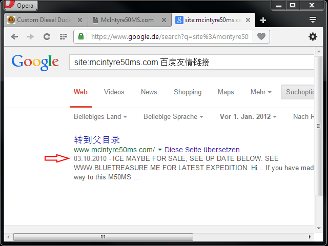Open Speed Dial grid icon
Image resolution: width=328 pixels, height=246 pixels.
64,37
